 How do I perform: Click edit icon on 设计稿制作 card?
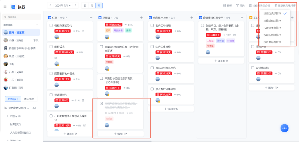coord(83,100)
